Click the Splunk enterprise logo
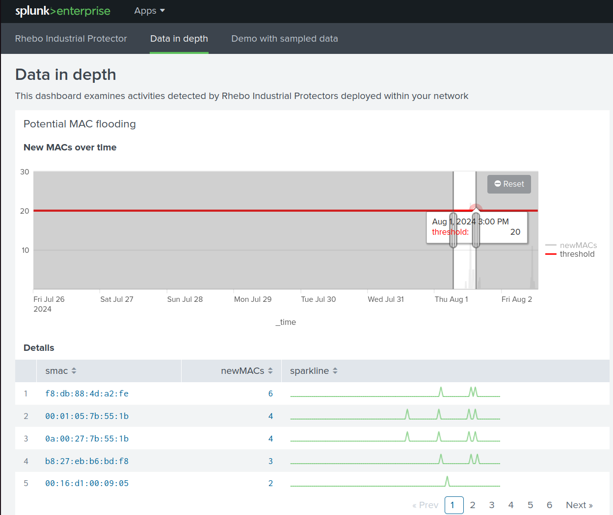 (63, 11)
